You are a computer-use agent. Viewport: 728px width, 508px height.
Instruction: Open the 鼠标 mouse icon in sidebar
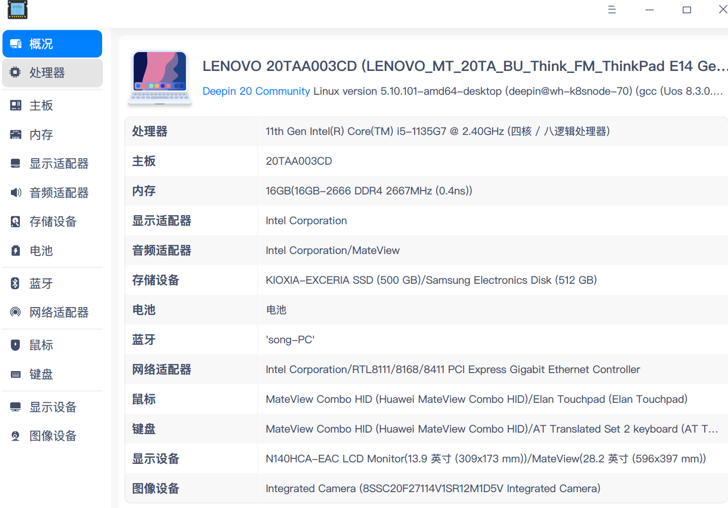[16, 345]
